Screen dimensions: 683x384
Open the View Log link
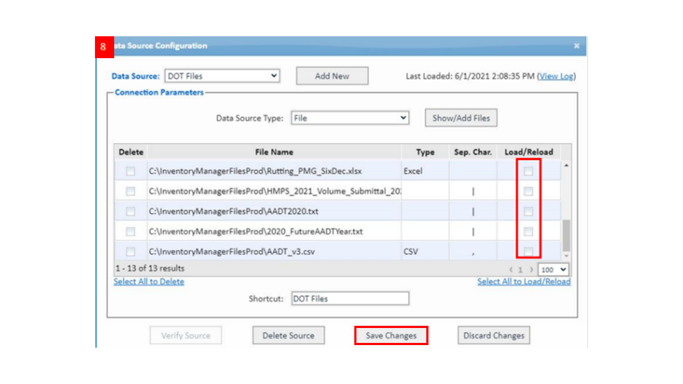click(x=556, y=76)
